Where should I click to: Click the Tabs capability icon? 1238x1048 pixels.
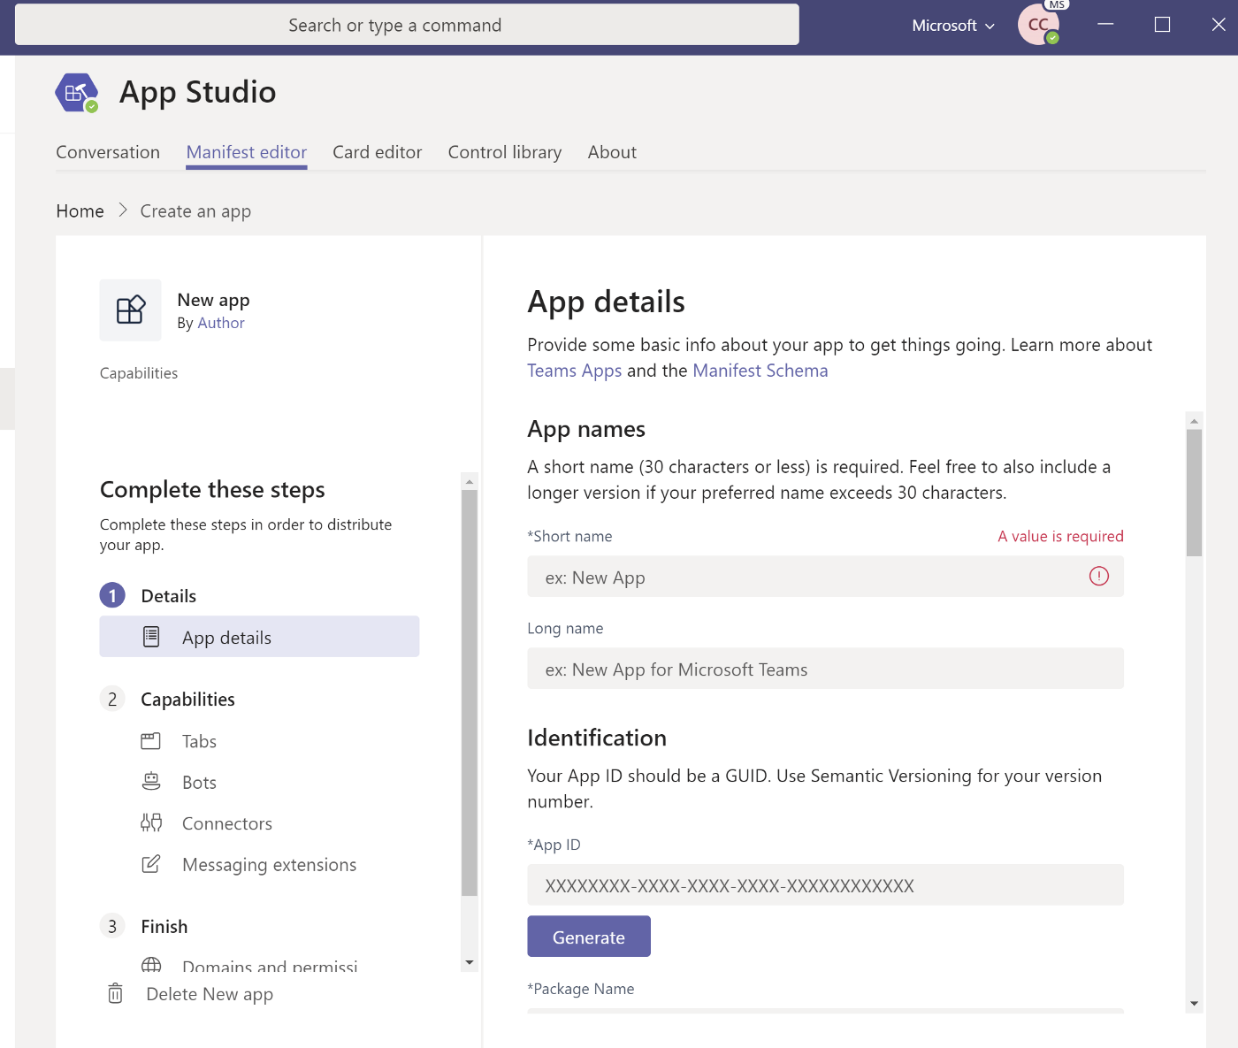click(151, 741)
